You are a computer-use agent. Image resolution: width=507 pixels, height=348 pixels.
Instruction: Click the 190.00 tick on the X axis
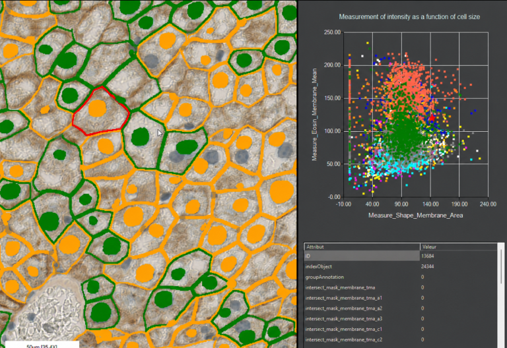(x=459, y=204)
